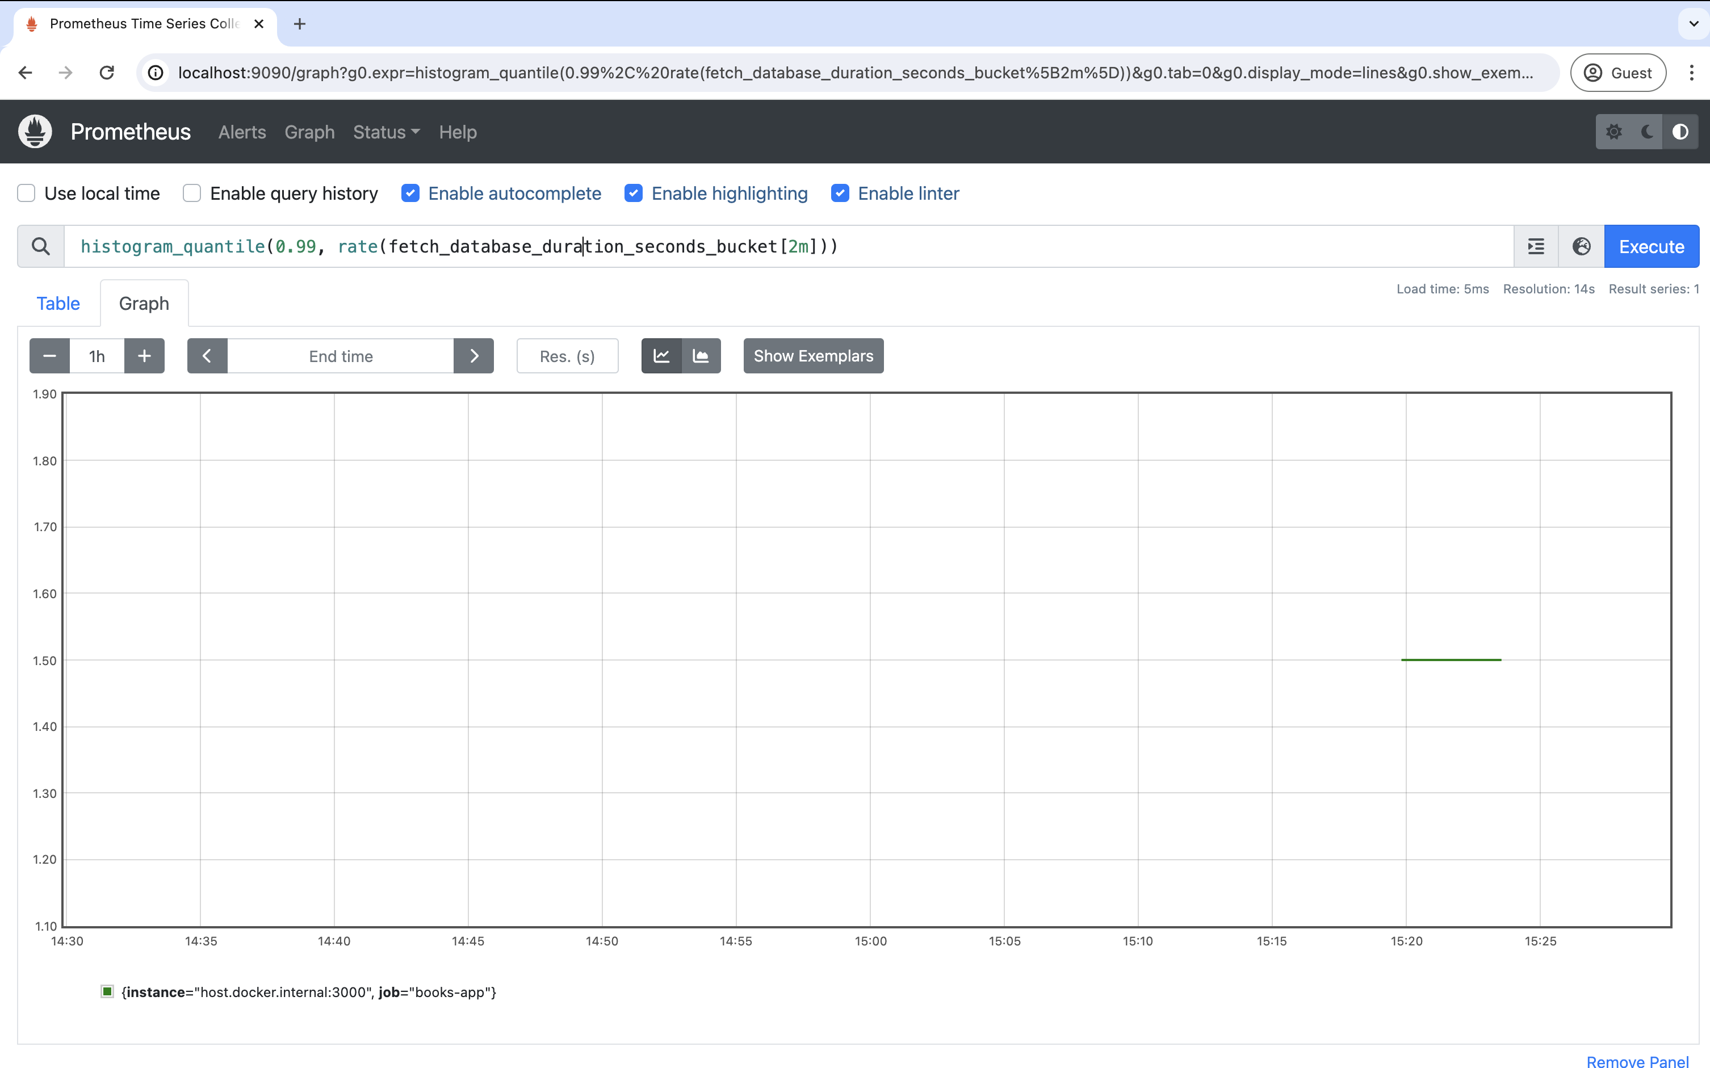Click the End time input field
The width and height of the screenshot is (1710, 1068).
pyautogui.click(x=341, y=356)
